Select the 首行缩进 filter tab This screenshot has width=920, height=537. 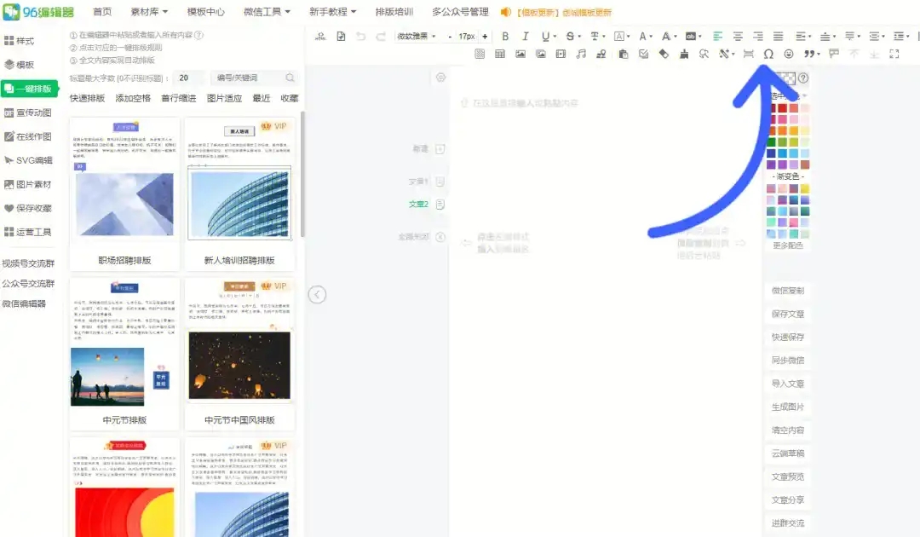click(x=178, y=98)
